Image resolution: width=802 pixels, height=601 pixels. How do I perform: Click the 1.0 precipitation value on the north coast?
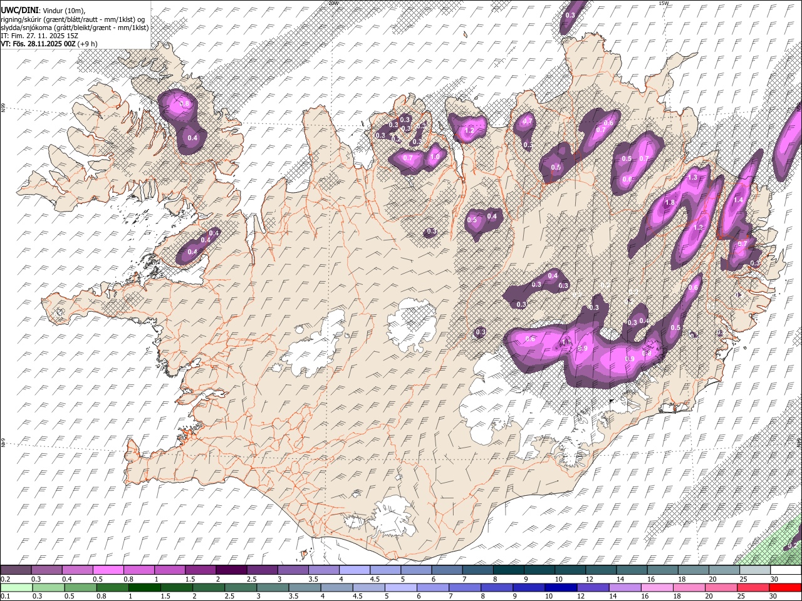(435, 157)
